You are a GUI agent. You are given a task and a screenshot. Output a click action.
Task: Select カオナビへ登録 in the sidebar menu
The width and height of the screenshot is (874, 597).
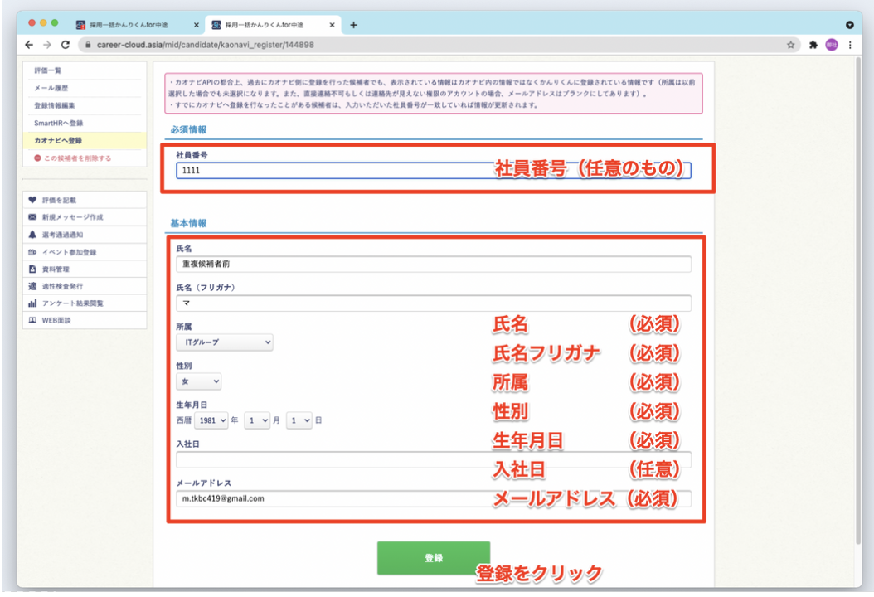coord(58,141)
